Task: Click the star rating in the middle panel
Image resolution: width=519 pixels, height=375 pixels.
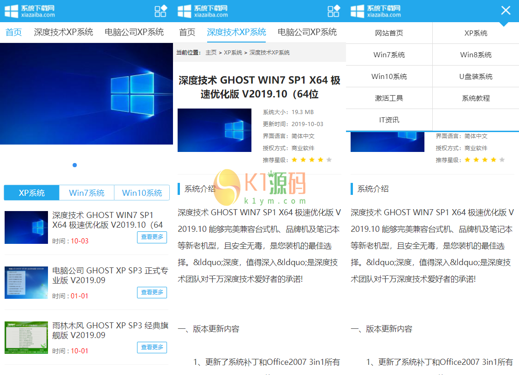Action: point(311,160)
